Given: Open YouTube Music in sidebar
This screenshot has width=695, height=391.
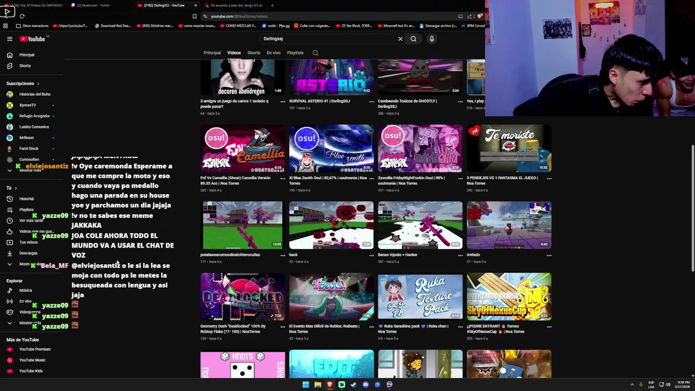Looking at the screenshot, I should click(32, 360).
